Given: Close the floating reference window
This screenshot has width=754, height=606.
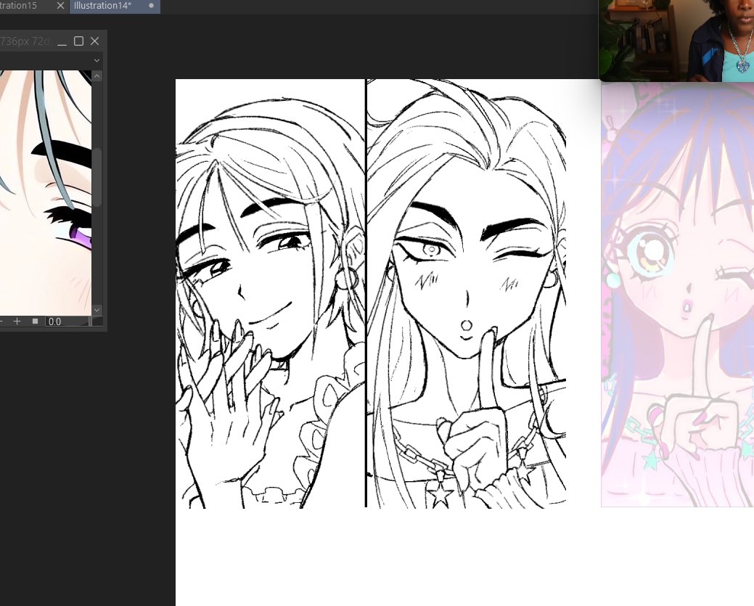Looking at the screenshot, I should click(95, 41).
